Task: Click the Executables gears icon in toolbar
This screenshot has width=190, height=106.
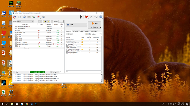Action: [x=34, y=17]
